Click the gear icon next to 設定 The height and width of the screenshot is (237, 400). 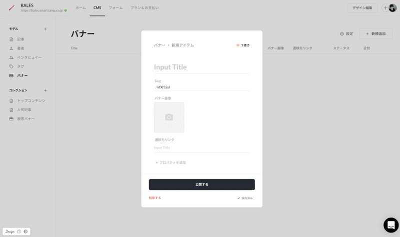[342, 33]
